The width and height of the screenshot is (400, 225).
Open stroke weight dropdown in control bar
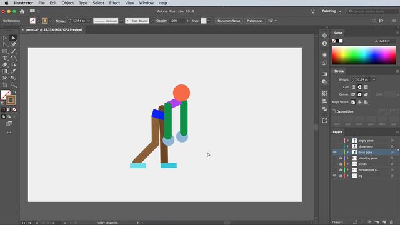[x=89, y=21]
